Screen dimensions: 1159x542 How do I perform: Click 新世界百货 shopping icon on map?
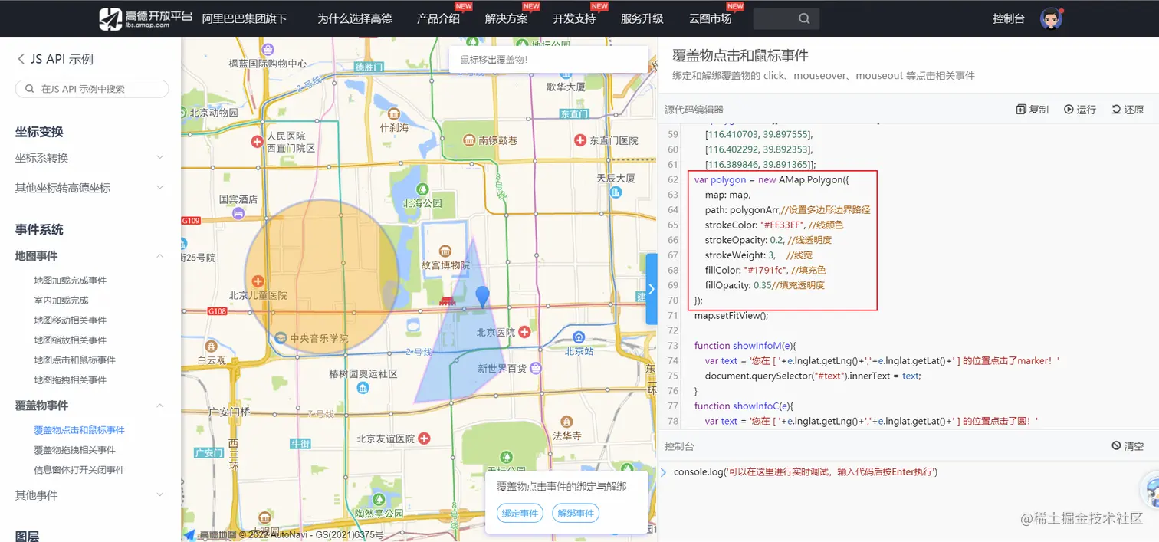pos(536,369)
